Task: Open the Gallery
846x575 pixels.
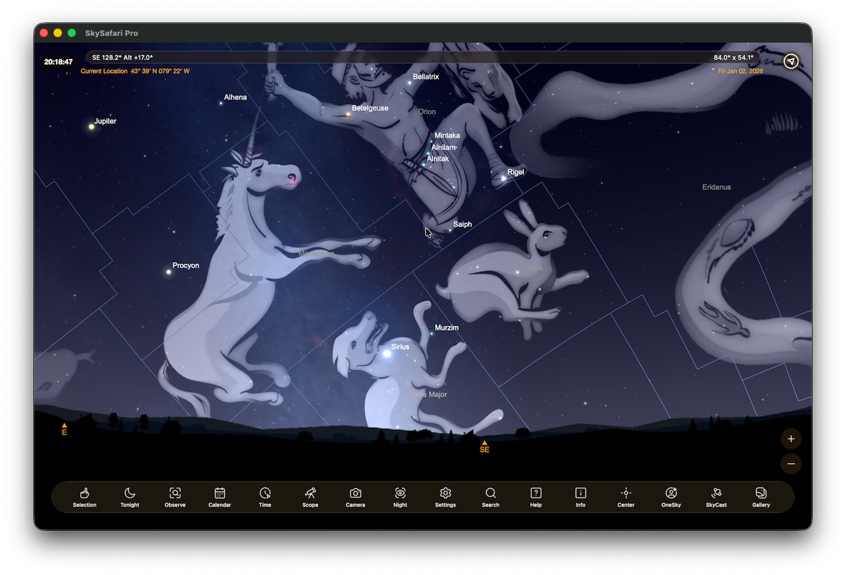Action: (x=761, y=497)
